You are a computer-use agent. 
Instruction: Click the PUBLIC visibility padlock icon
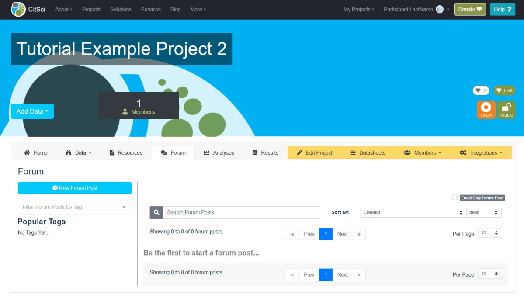click(506, 109)
